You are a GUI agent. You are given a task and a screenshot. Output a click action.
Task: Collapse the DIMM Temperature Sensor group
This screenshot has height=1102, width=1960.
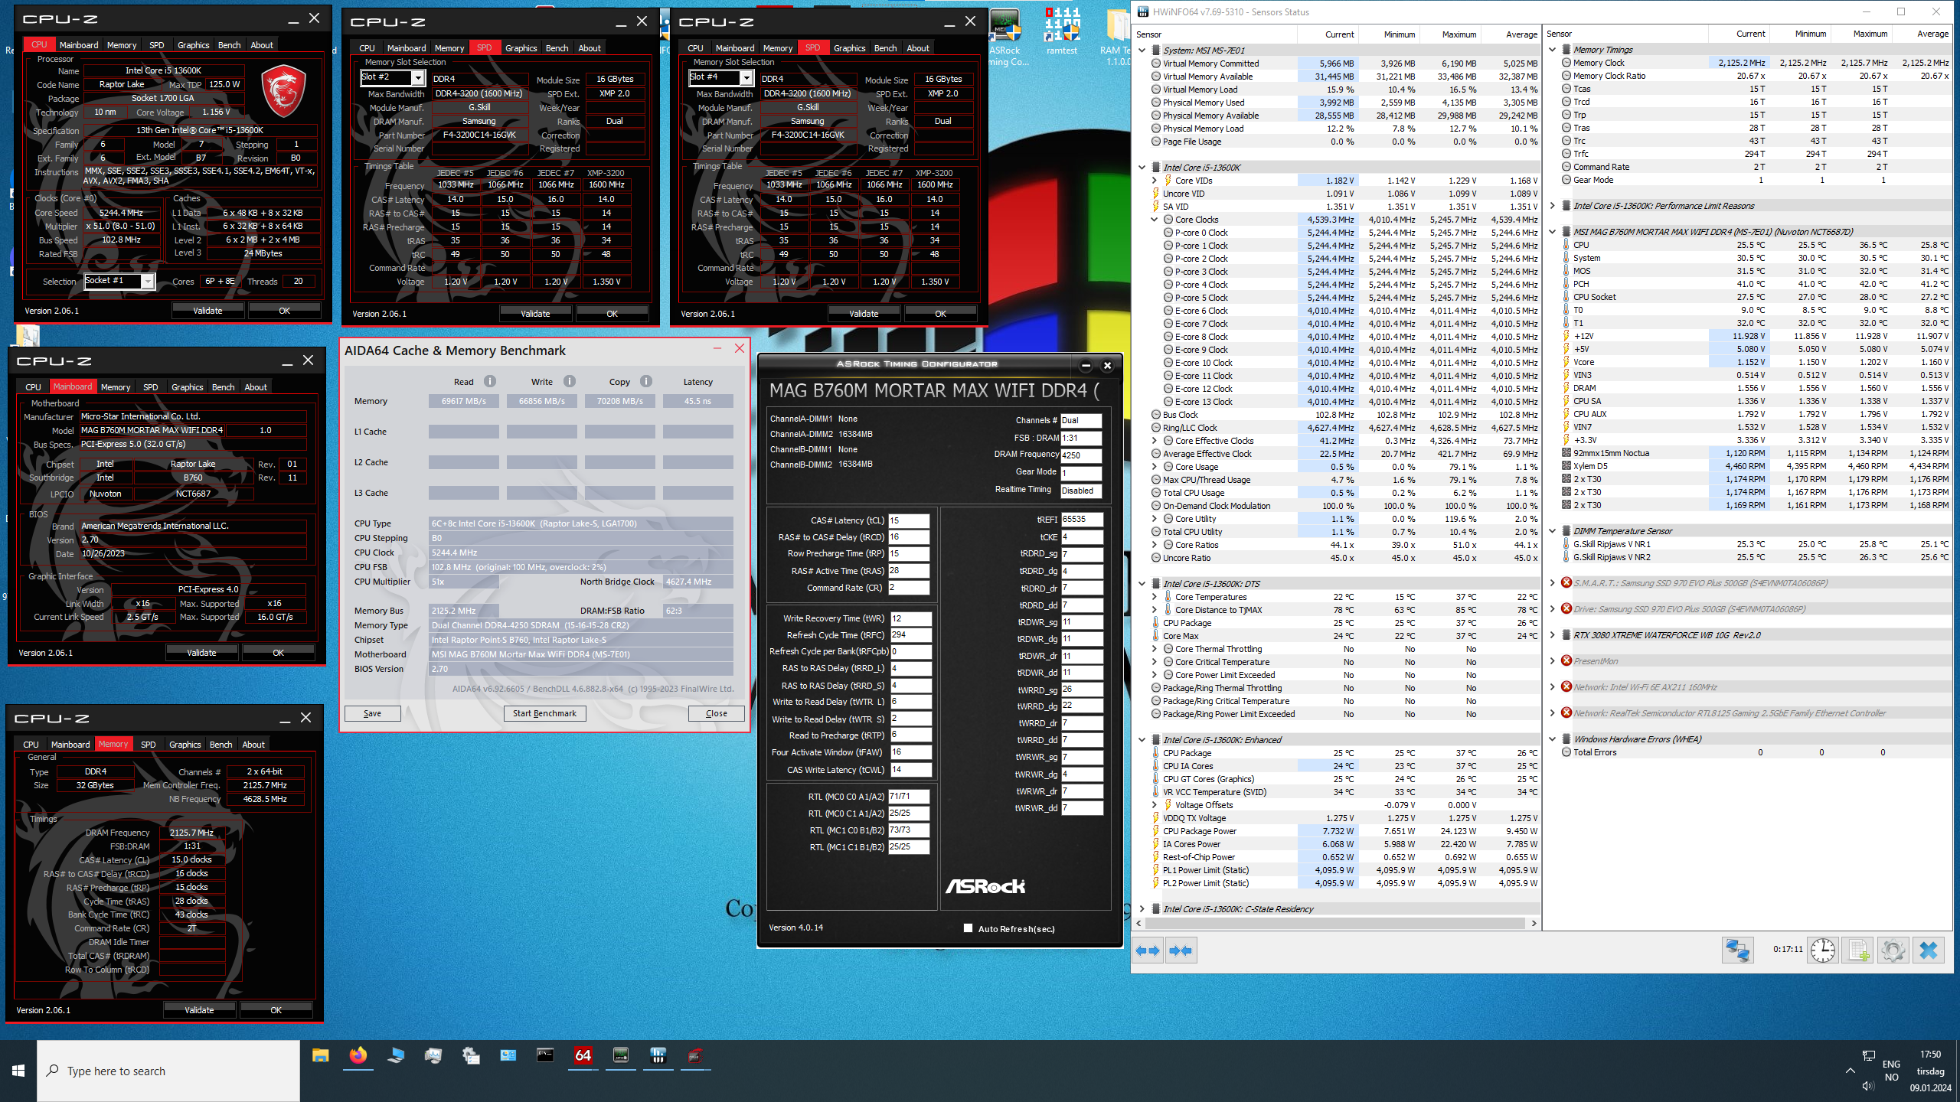click(1553, 531)
